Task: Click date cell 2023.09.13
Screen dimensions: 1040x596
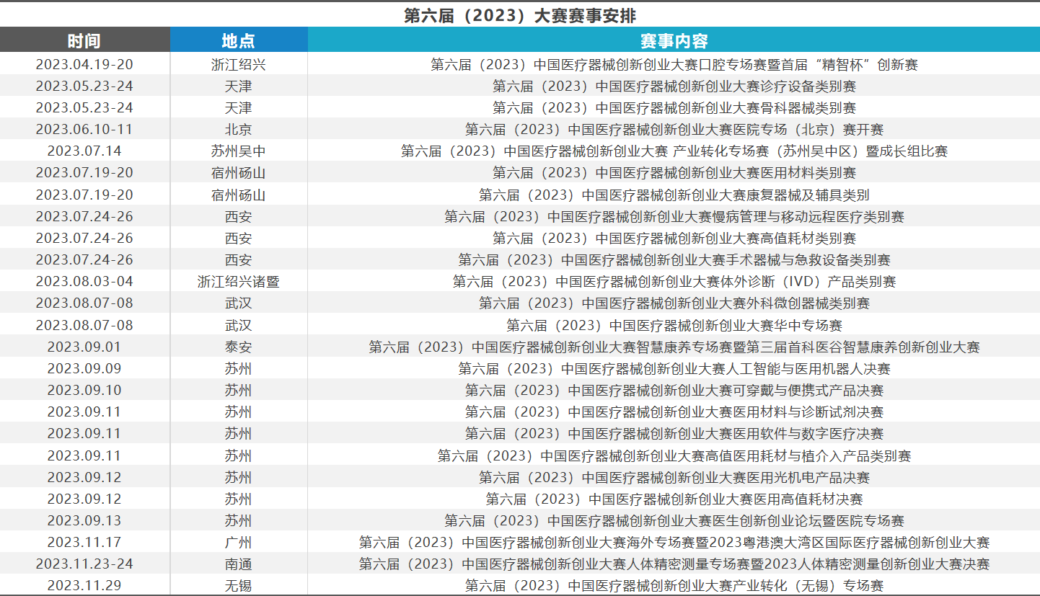Action: click(84, 520)
